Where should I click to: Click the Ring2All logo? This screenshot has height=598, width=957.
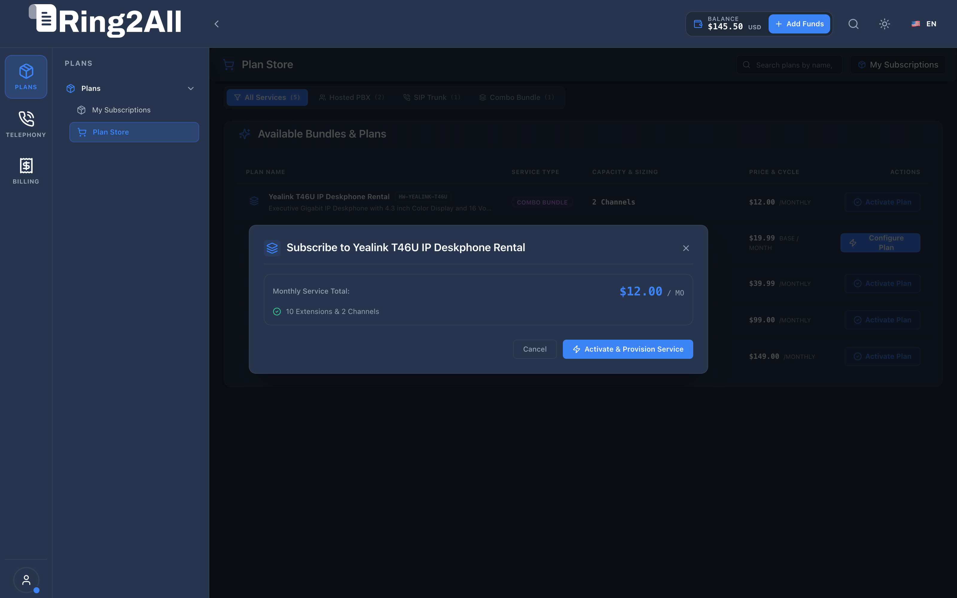click(x=105, y=21)
